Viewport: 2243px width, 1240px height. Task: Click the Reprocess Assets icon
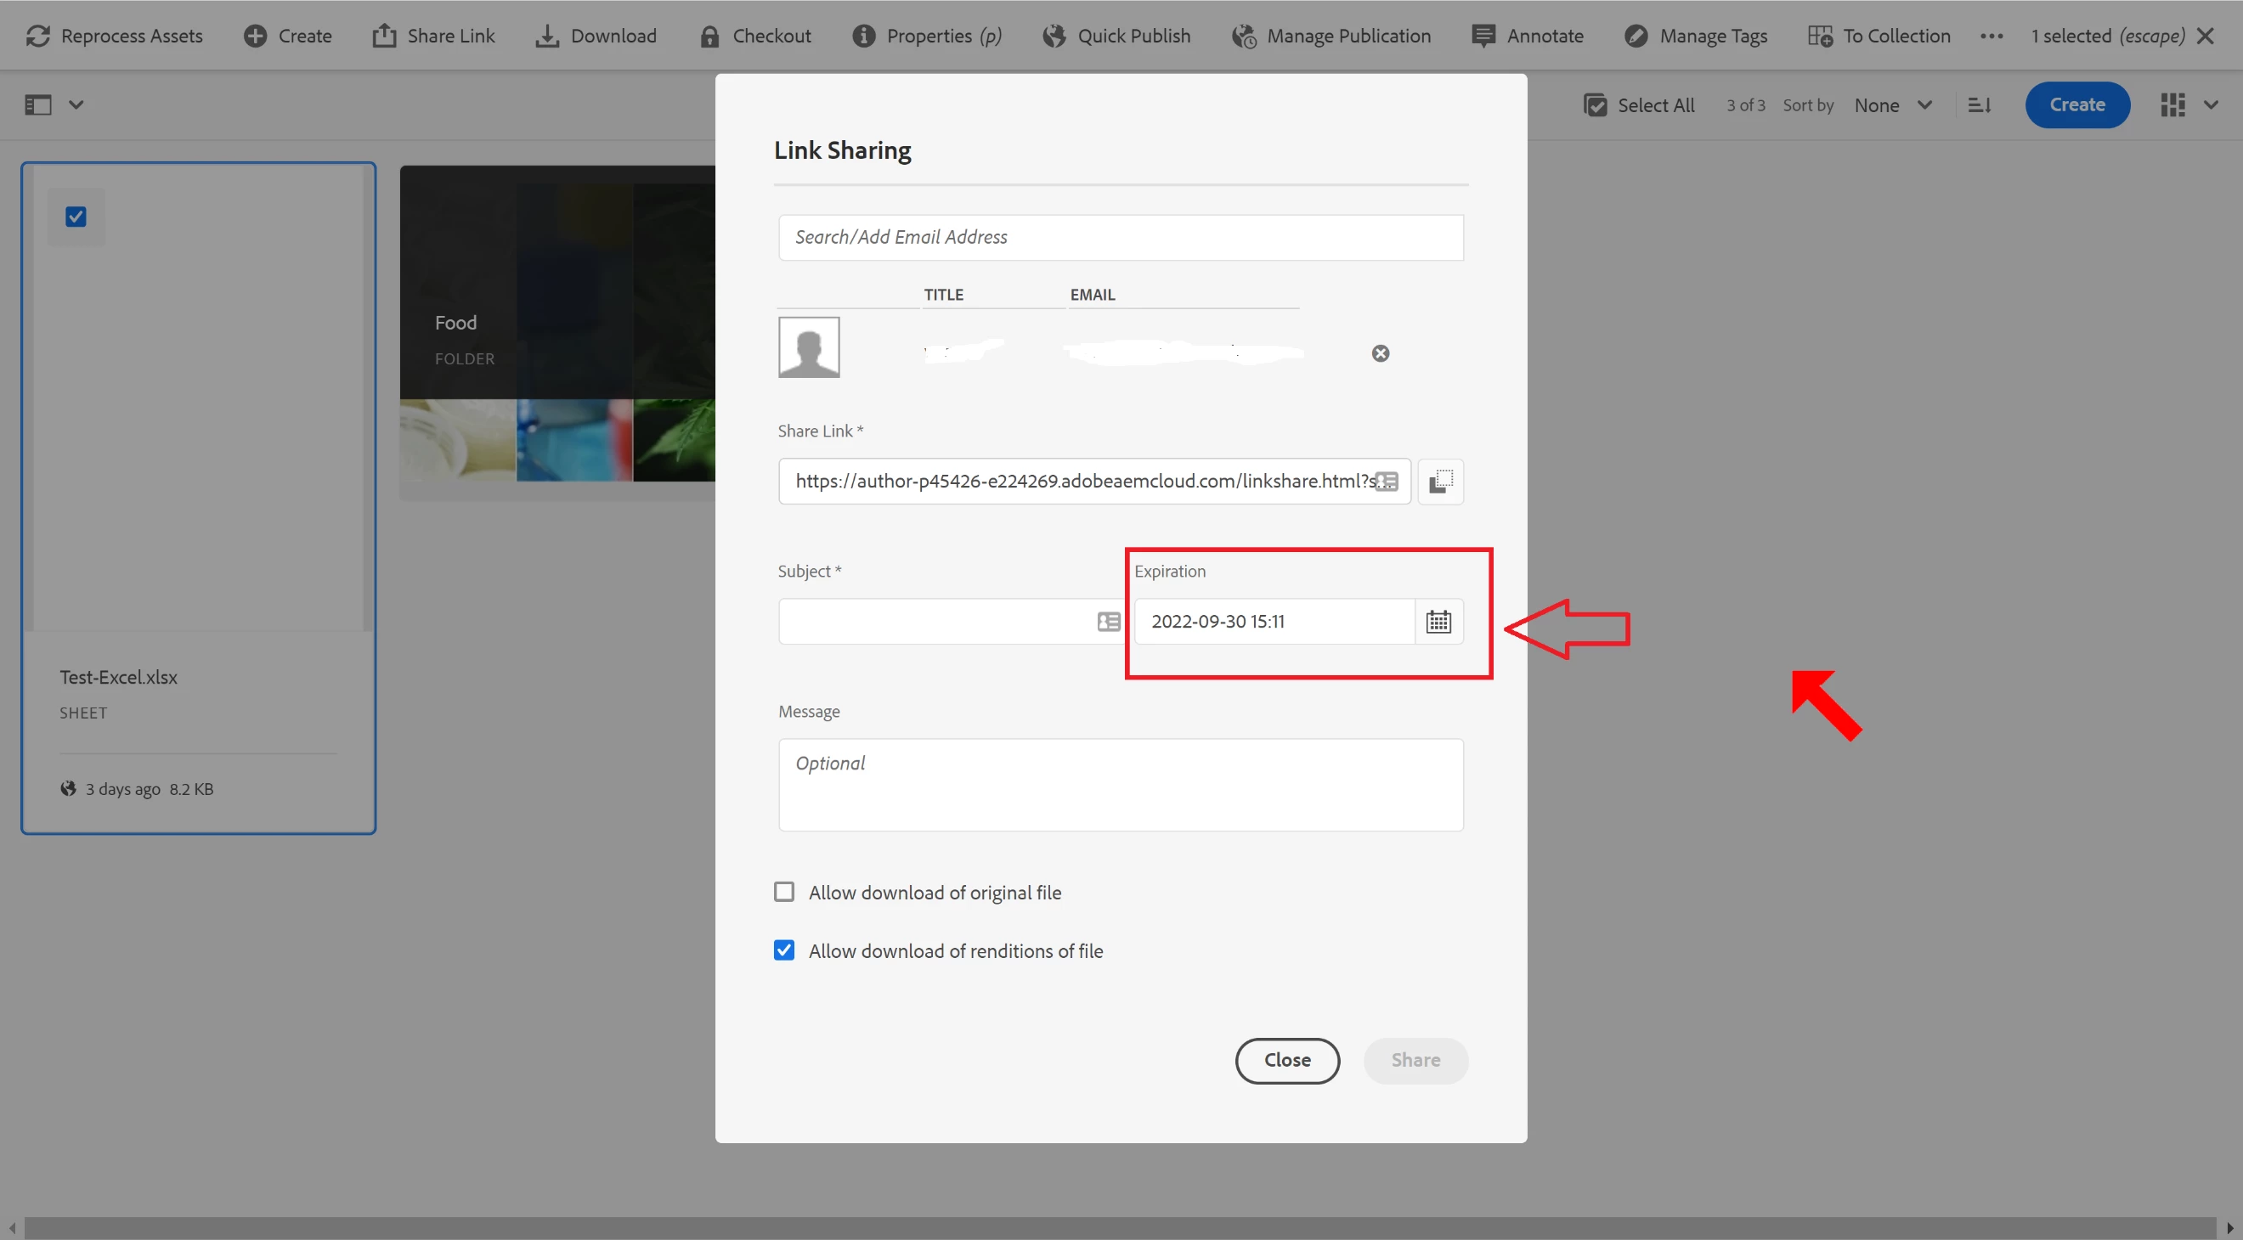click(x=37, y=36)
